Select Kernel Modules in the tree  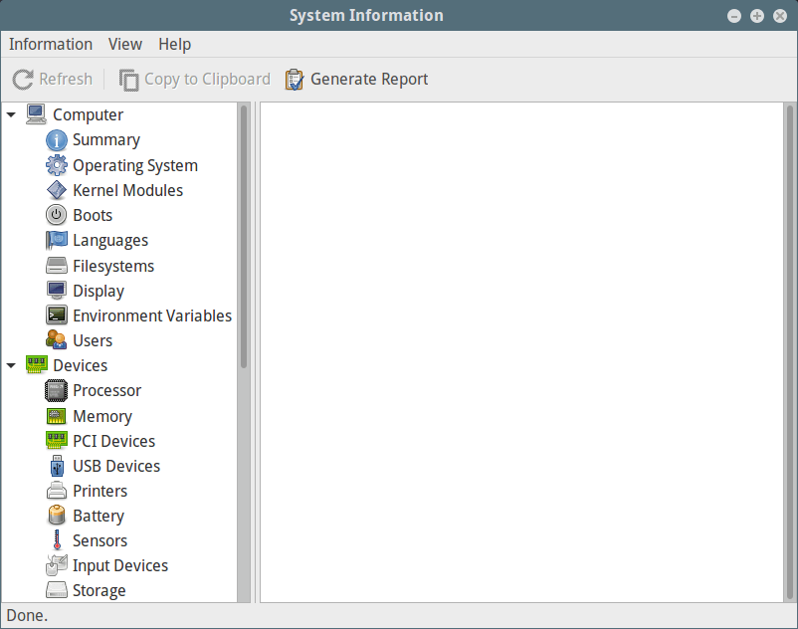[127, 190]
